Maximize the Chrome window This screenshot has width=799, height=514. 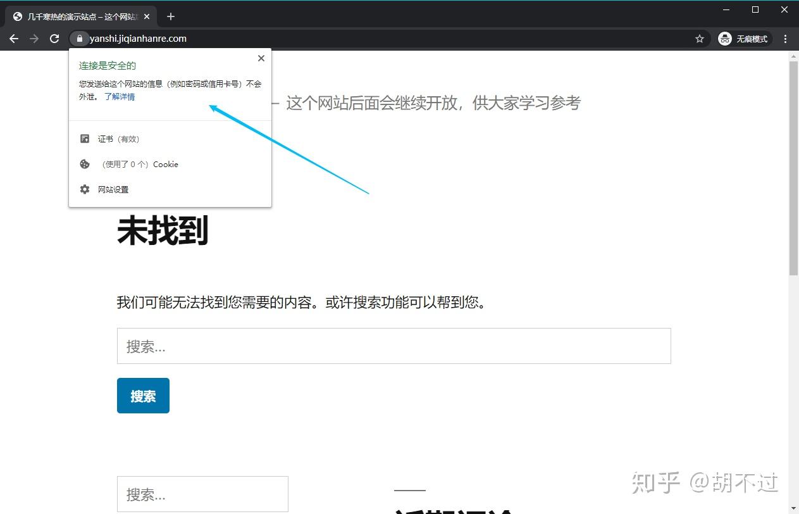point(755,9)
